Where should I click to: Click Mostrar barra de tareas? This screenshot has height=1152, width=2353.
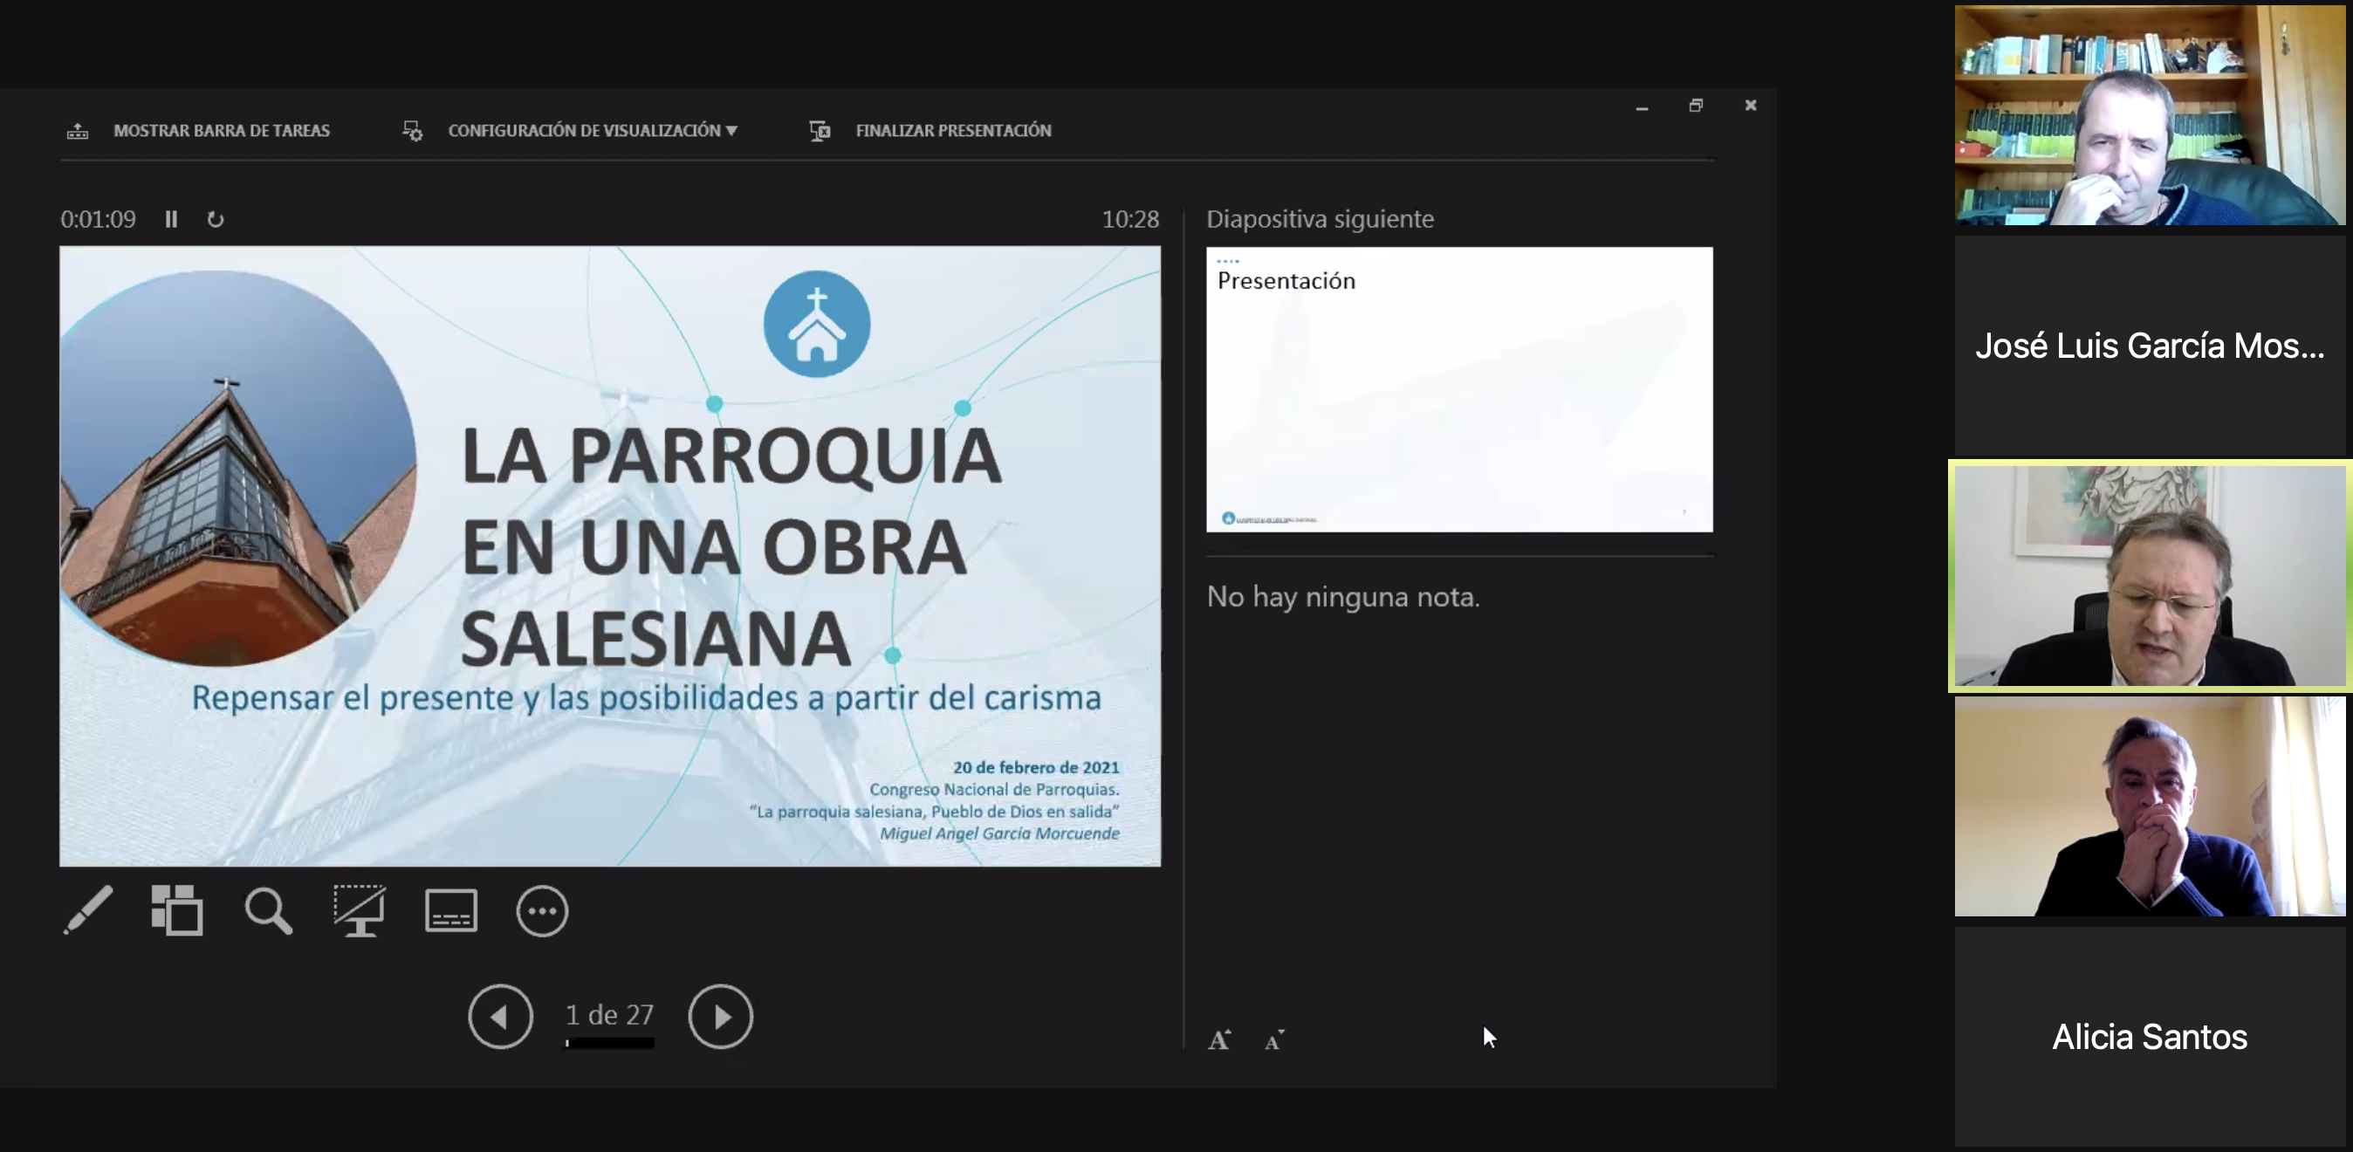[221, 131]
